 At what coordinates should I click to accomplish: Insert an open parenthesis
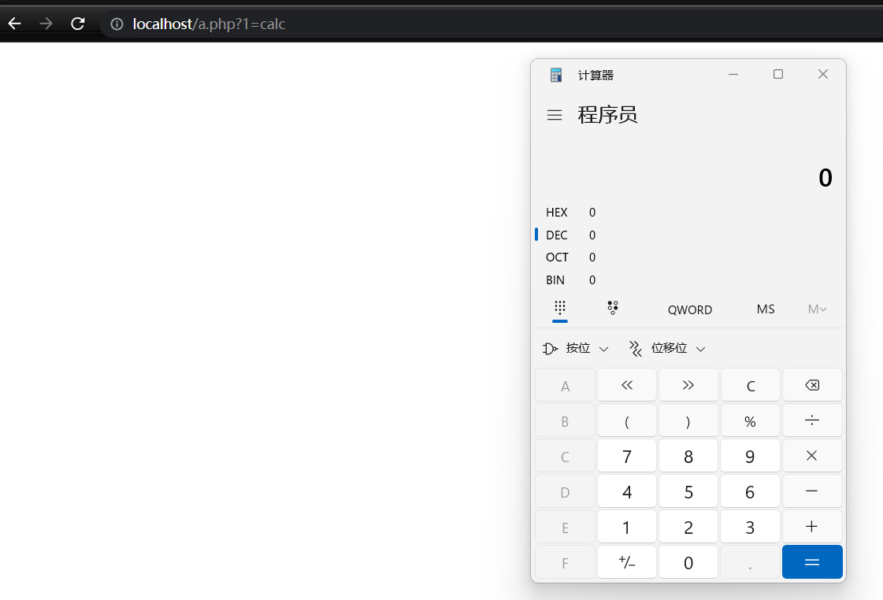(627, 420)
